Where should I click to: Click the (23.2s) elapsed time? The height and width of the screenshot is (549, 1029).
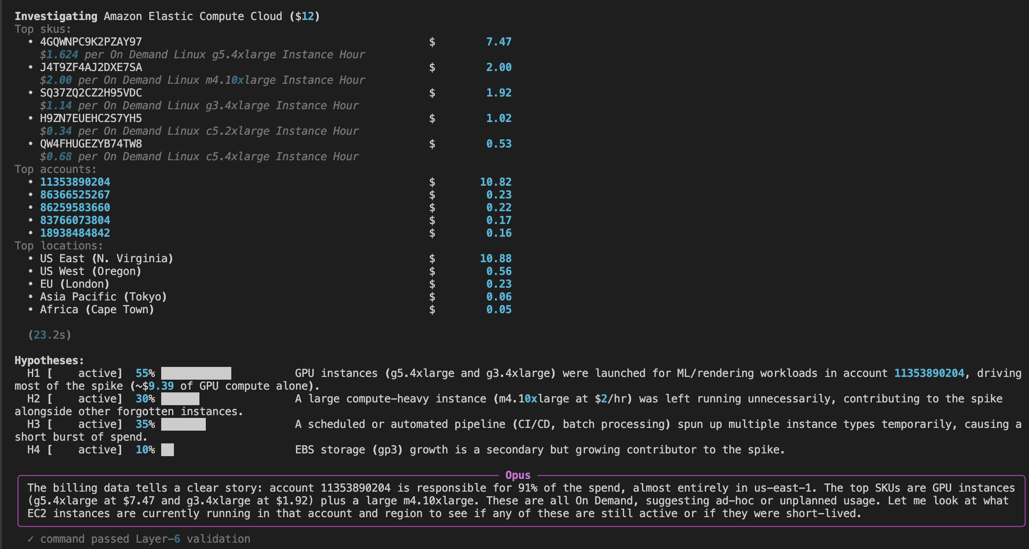(x=49, y=335)
